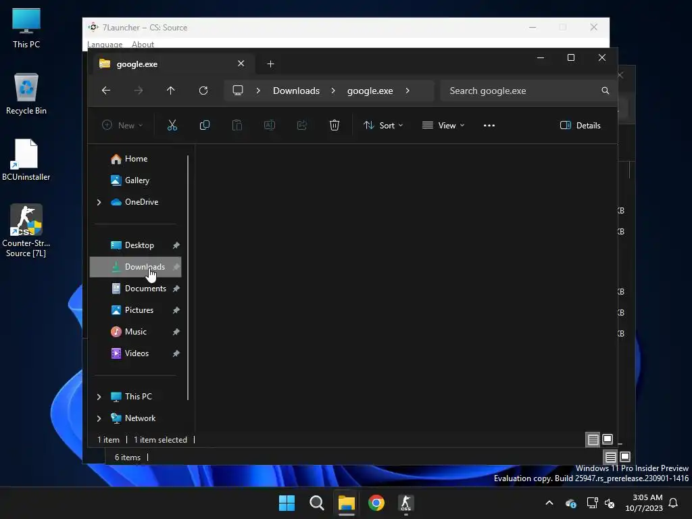Click the forward navigation arrow
The width and height of the screenshot is (692, 519).
[x=139, y=91]
